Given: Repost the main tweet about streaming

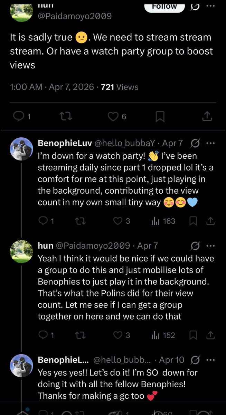Looking at the screenshot, I should (66, 117).
